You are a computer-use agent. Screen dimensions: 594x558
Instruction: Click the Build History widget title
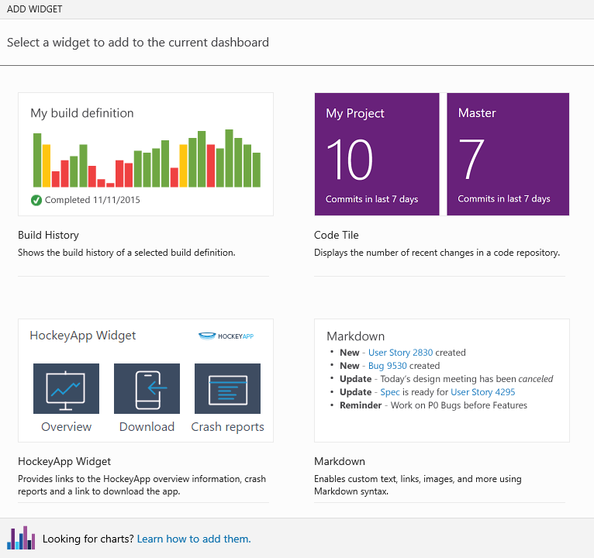click(49, 235)
